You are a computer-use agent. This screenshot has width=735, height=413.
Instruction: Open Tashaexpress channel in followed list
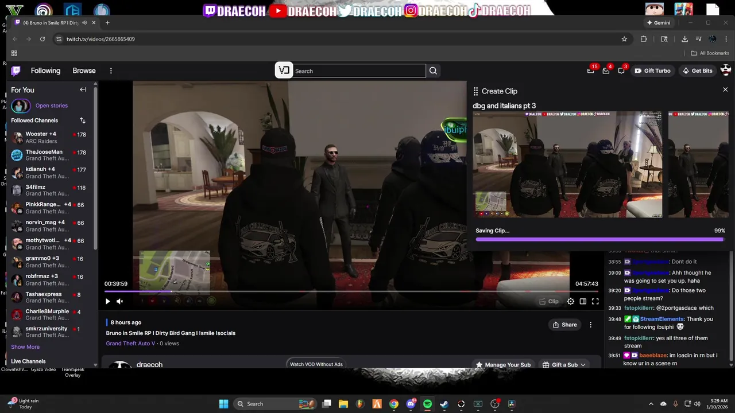49,297
